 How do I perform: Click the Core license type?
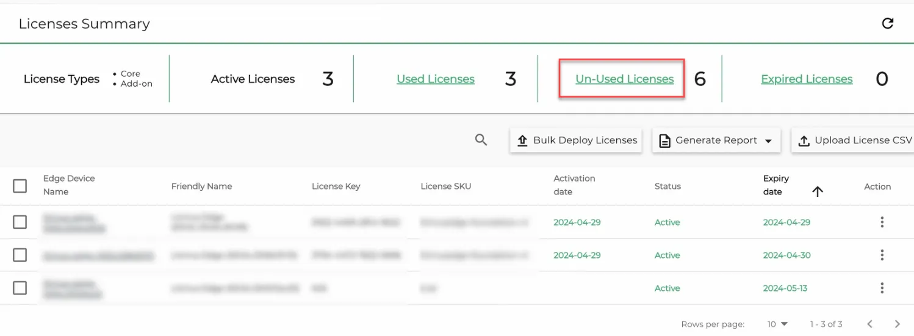point(131,74)
